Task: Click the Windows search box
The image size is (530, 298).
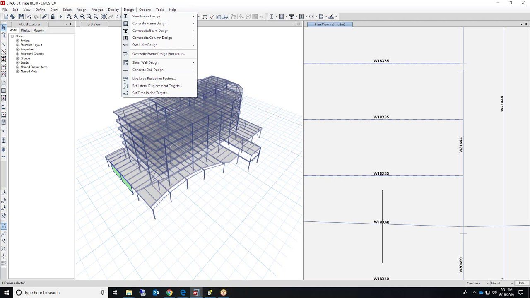Action: tap(54, 292)
